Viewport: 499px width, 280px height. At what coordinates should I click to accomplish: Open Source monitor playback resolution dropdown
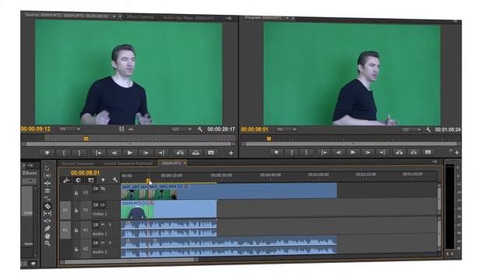pyautogui.click(x=182, y=129)
